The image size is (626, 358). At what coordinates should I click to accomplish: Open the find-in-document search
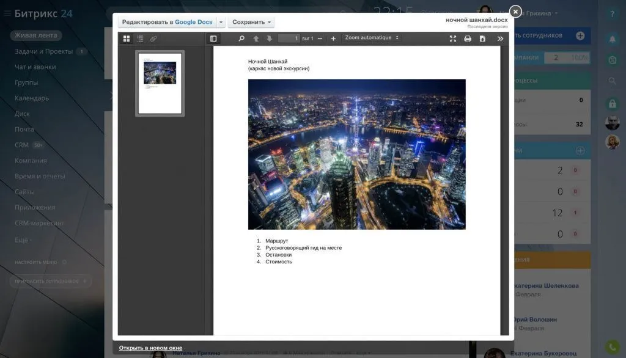click(x=241, y=38)
